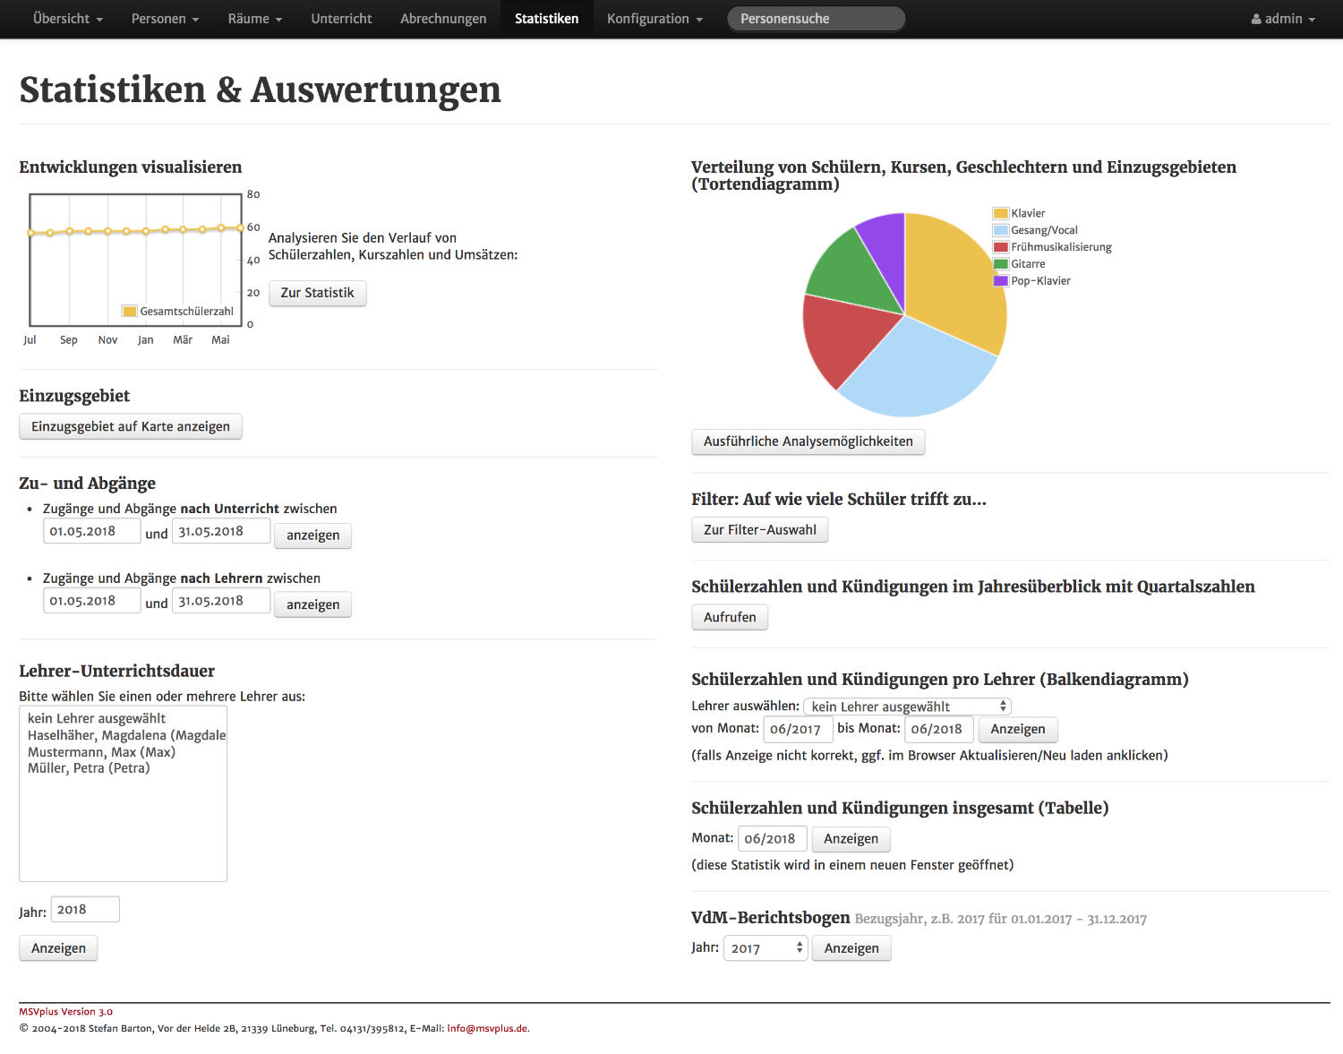Screen dimensions: 1343x1054
Task: Click the student count line chart
Action: 135,260
